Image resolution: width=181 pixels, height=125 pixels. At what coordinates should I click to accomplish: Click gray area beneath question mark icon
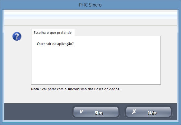pos(17,69)
